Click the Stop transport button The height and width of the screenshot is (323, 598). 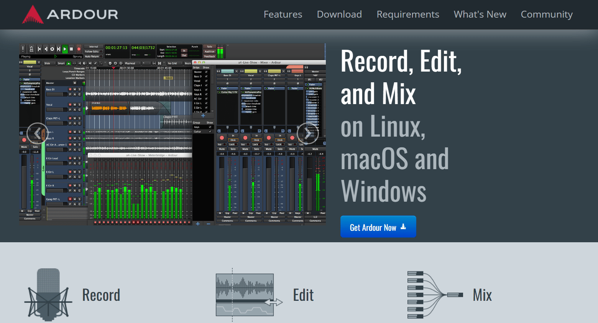coord(71,49)
